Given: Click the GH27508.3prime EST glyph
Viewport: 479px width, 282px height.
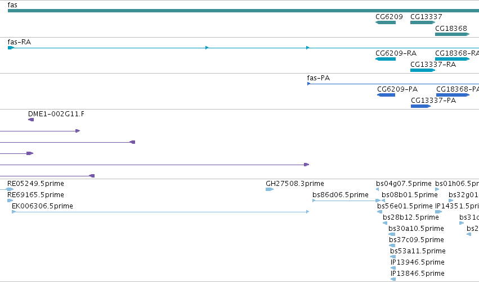Looking at the screenshot, I should point(270,189).
